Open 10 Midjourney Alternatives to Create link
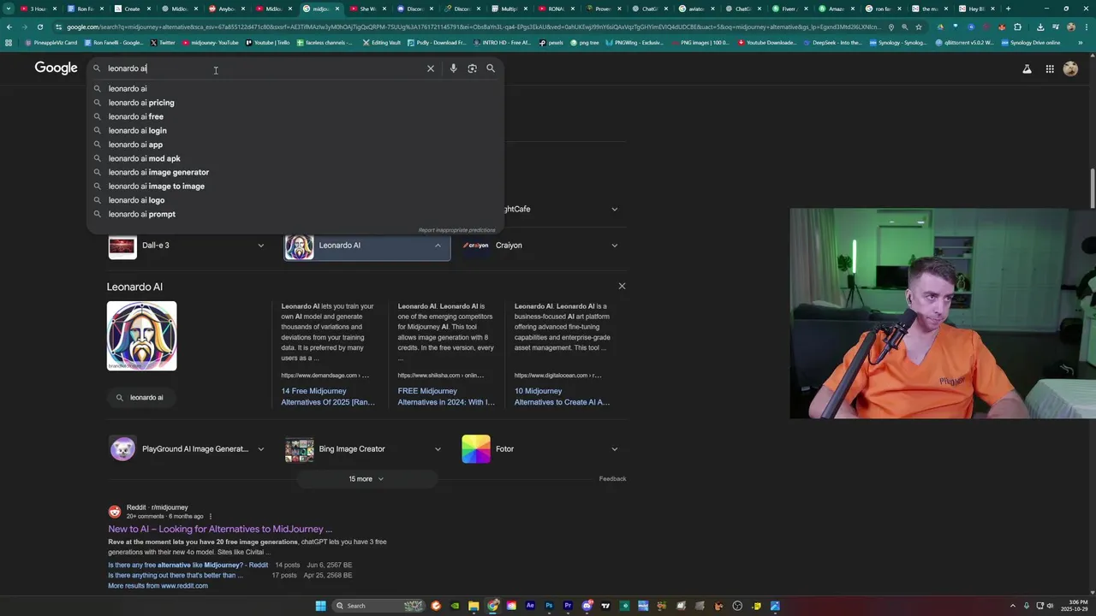This screenshot has width=1096, height=616. 562,396
